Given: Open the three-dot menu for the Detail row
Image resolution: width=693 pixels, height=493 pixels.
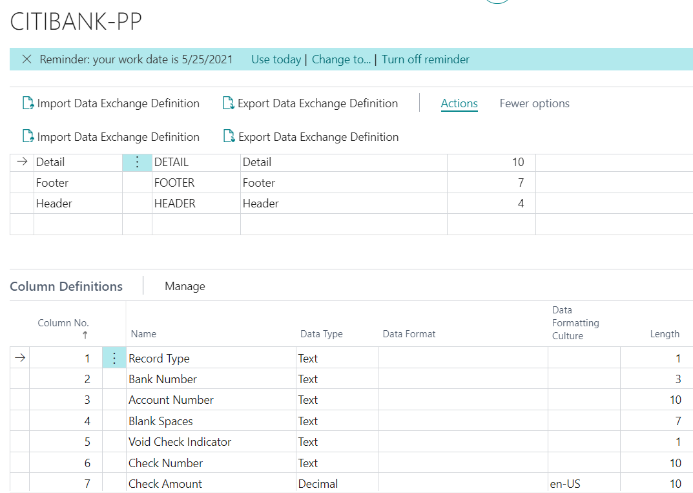Looking at the screenshot, I should (x=137, y=162).
